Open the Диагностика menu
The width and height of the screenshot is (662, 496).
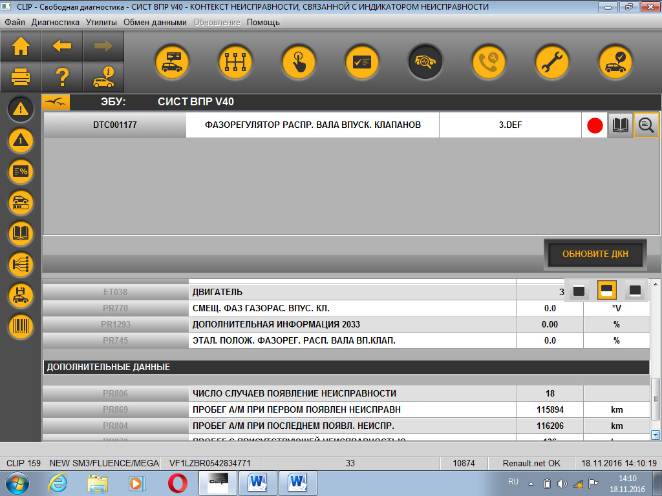56,23
